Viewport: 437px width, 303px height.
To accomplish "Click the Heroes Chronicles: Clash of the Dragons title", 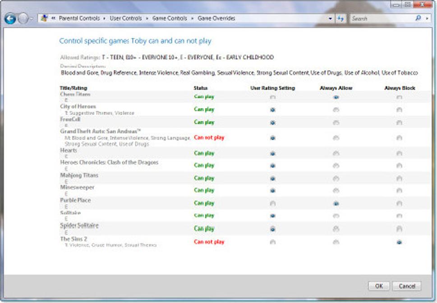I will point(109,162).
